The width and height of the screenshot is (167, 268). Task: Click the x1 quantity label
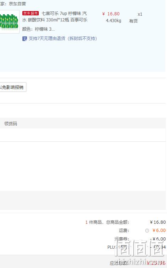coord(140,14)
